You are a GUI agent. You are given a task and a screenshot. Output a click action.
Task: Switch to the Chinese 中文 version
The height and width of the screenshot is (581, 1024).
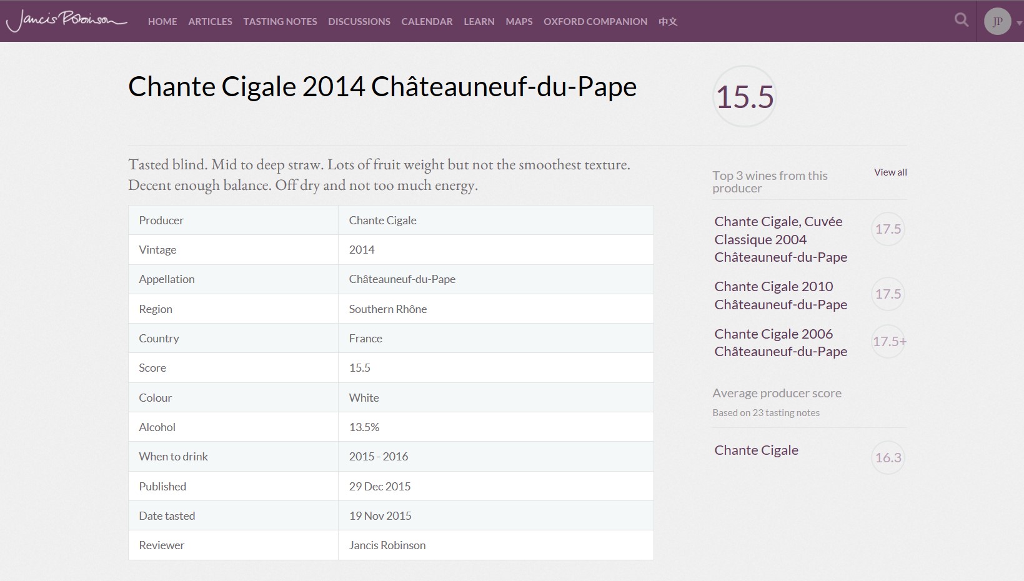[668, 21]
